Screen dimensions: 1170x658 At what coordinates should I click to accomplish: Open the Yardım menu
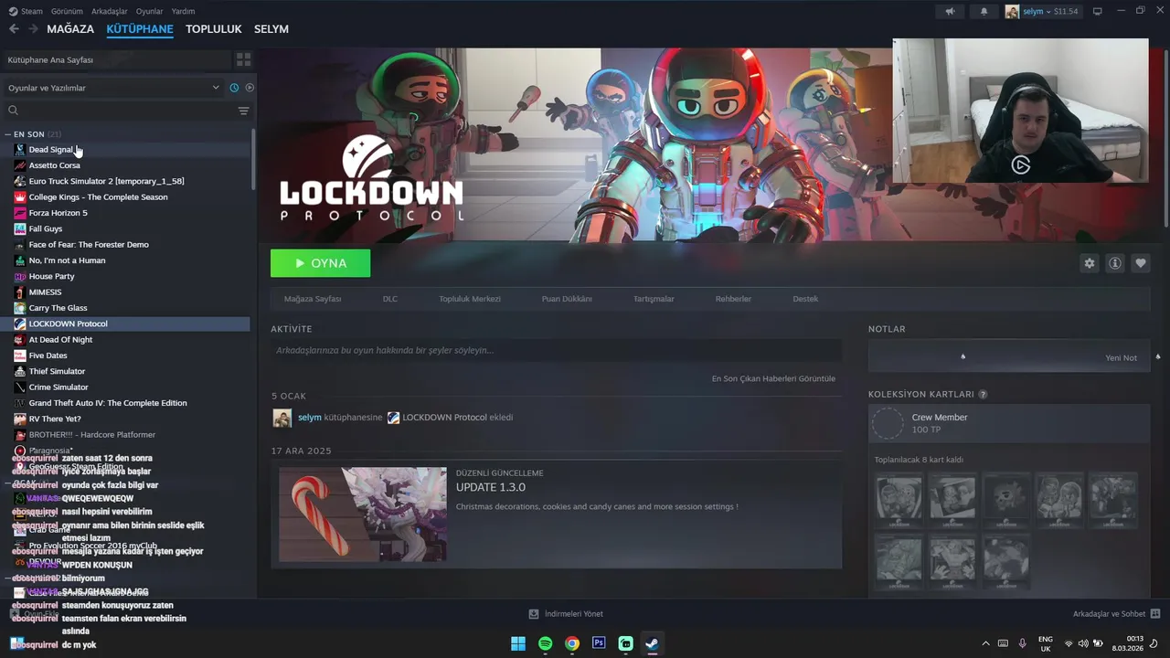point(183,11)
